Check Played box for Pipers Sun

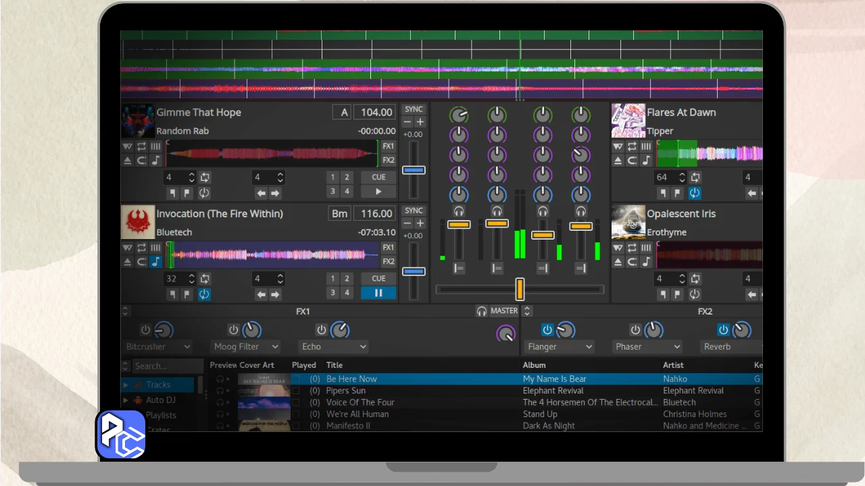[x=295, y=391]
